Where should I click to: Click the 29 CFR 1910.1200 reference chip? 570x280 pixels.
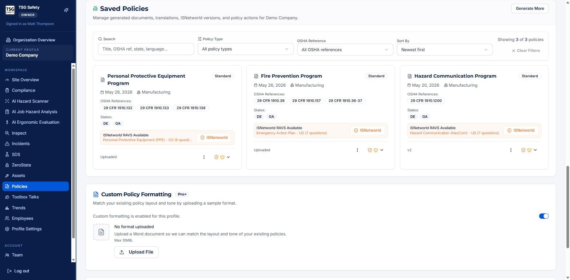point(426,101)
